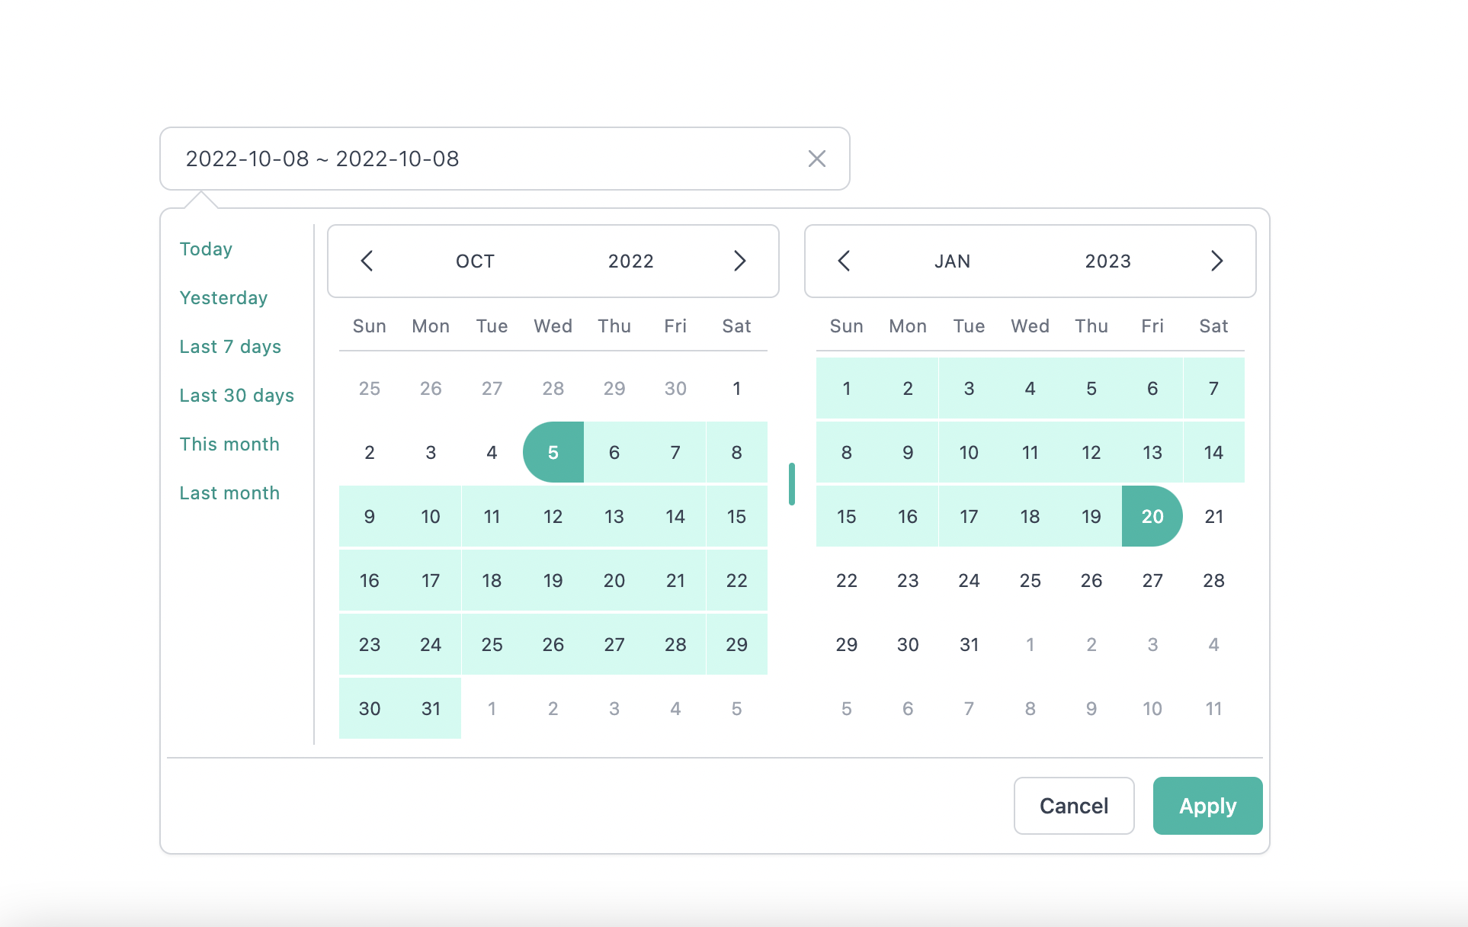Select the Last 7 days preset
Screen dimensions: 1468x927
pos(231,346)
